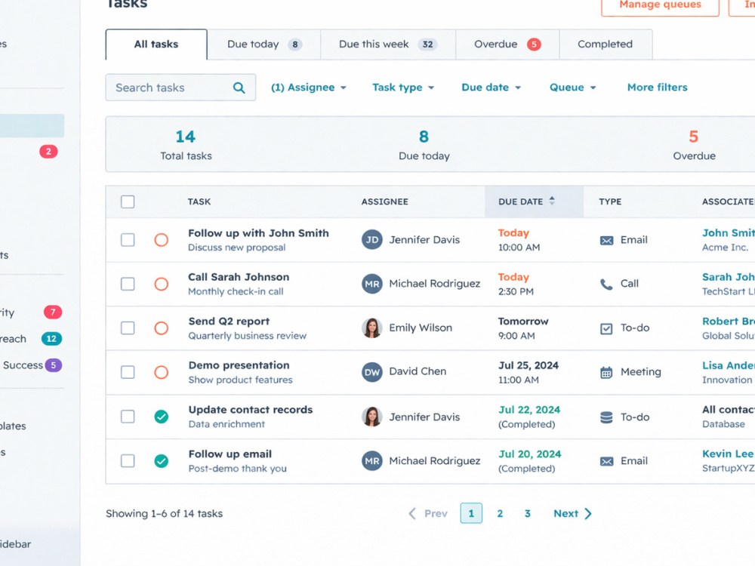Click the calendar meeting icon in Demo presentation row

click(x=606, y=372)
